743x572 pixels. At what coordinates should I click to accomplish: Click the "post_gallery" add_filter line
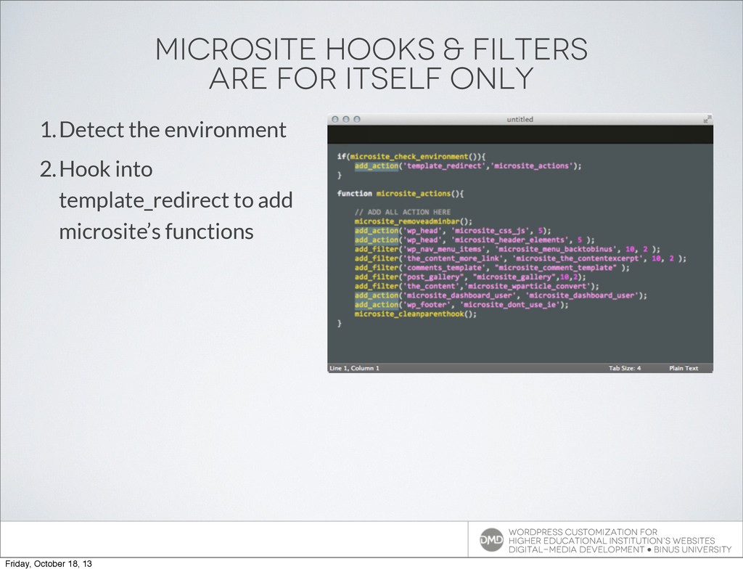click(x=470, y=277)
